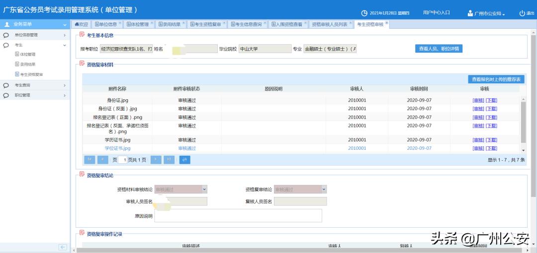The width and height of the screenshot is (537, 253).
Task: Click [审核] for 身份证（反面）.jpg
Action: pyautogui.click(x=478, y=109)
